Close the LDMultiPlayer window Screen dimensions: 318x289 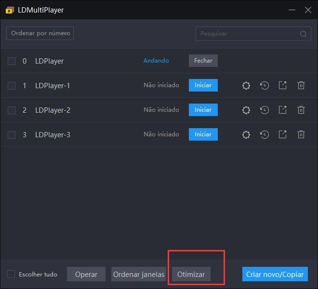tap(308, 10)
